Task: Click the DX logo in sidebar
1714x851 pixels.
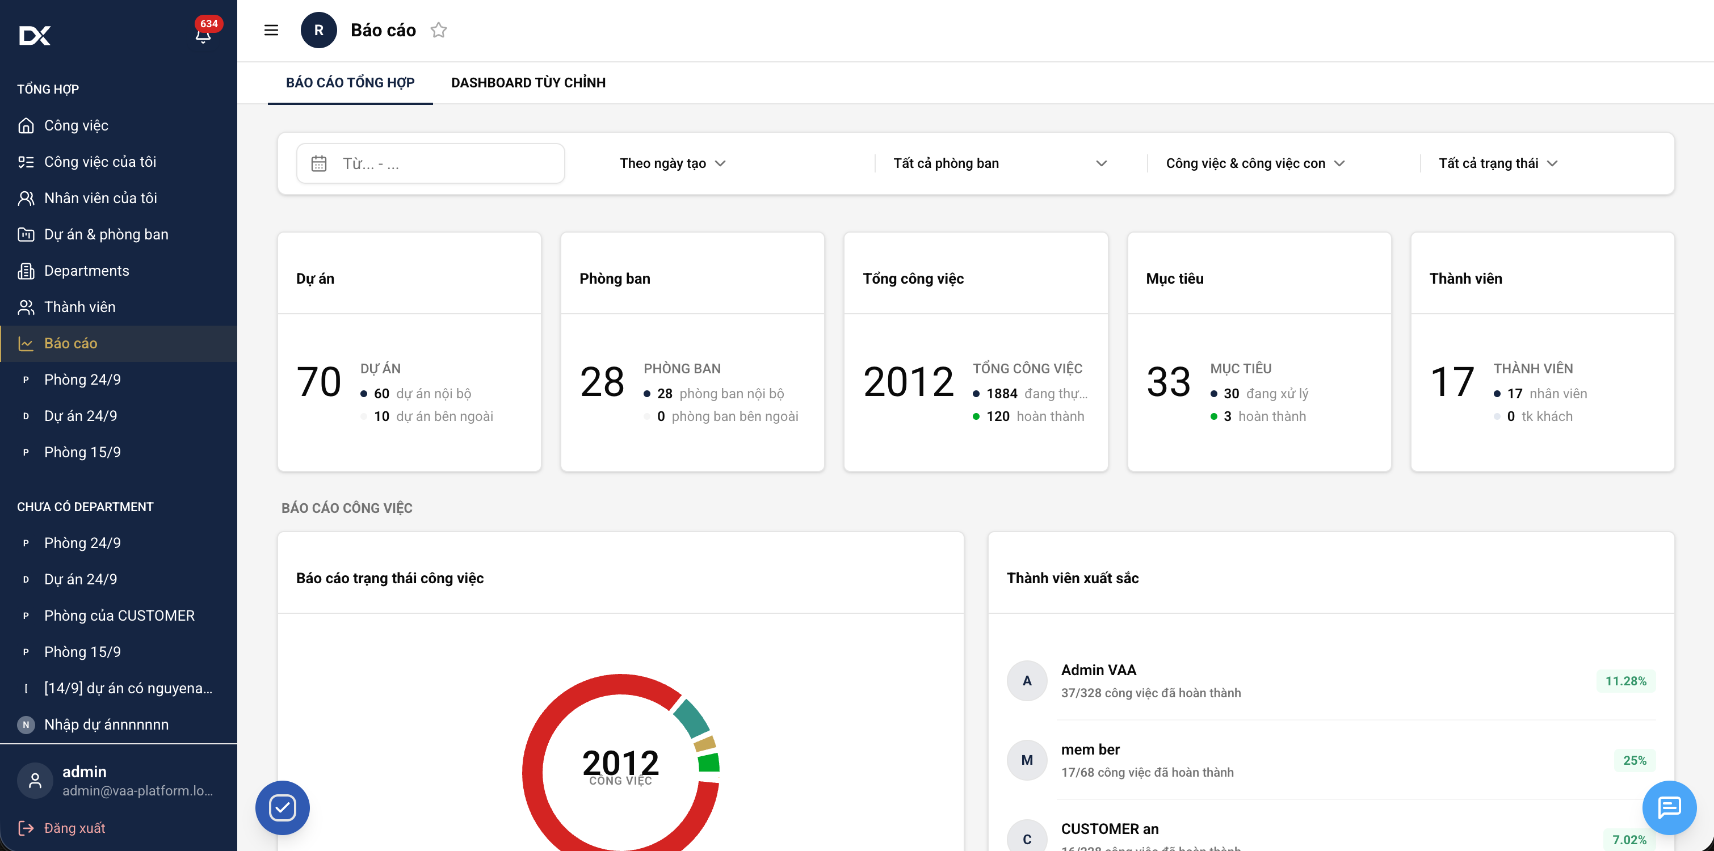Action: coord(35,35)
